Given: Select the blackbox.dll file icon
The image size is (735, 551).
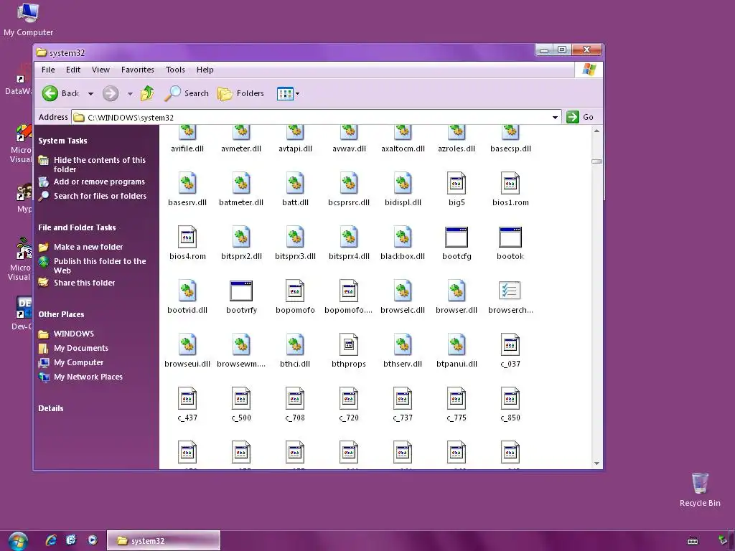Looking at the screenshot, I should [403, 237].
